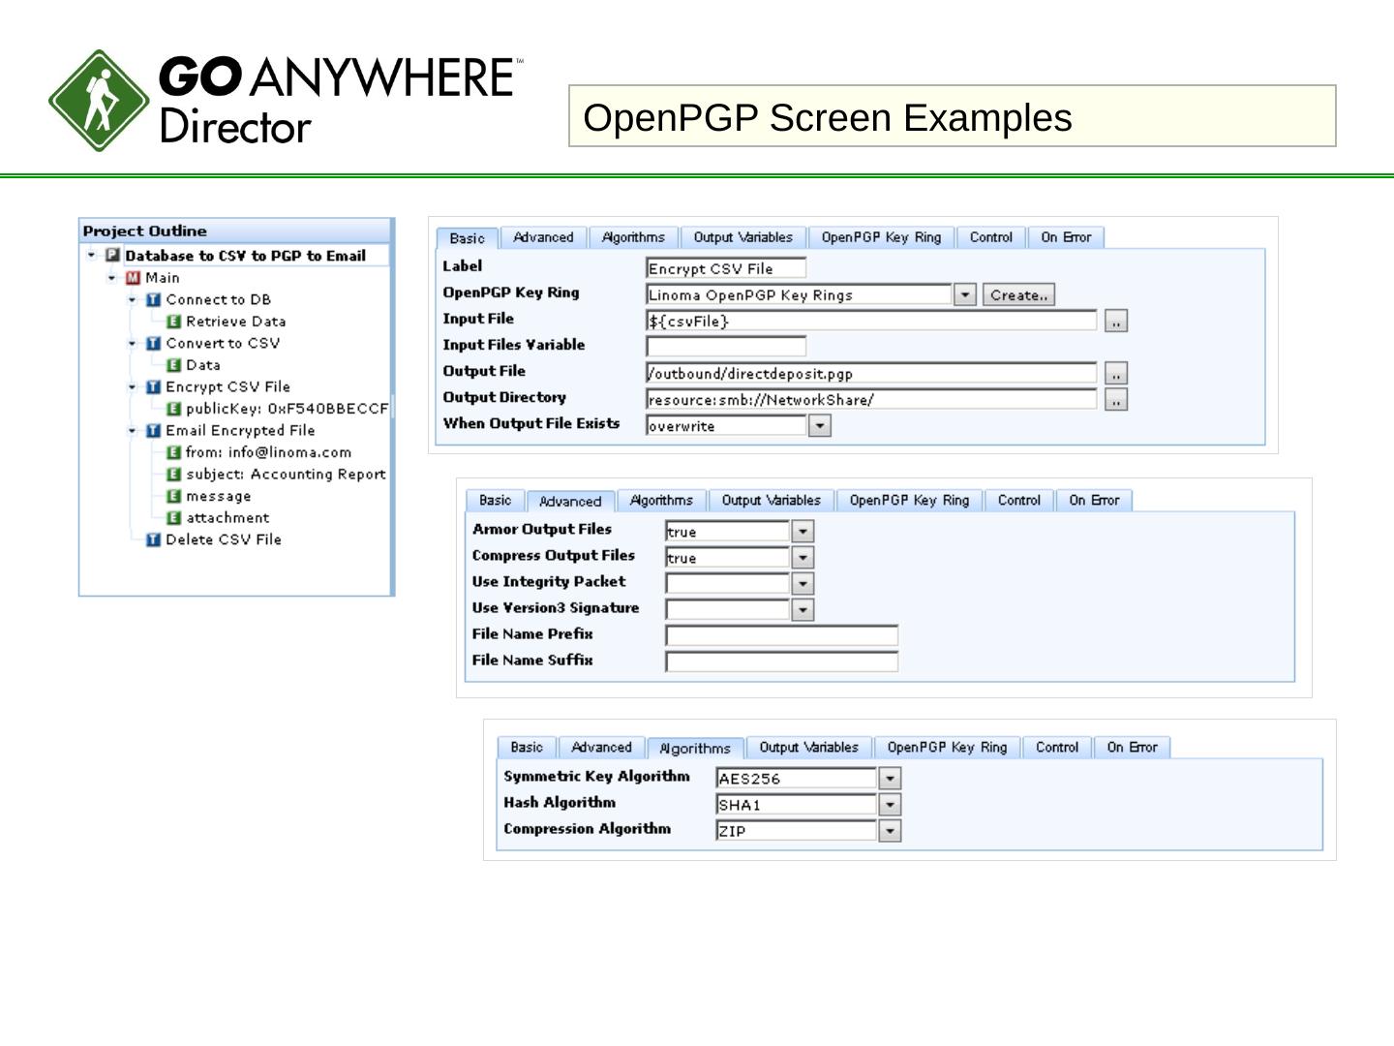
Task: Click into the File Name Prefix field
Action: click(781, 635)
